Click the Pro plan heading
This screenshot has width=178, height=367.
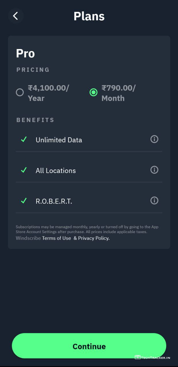point(25,54)
